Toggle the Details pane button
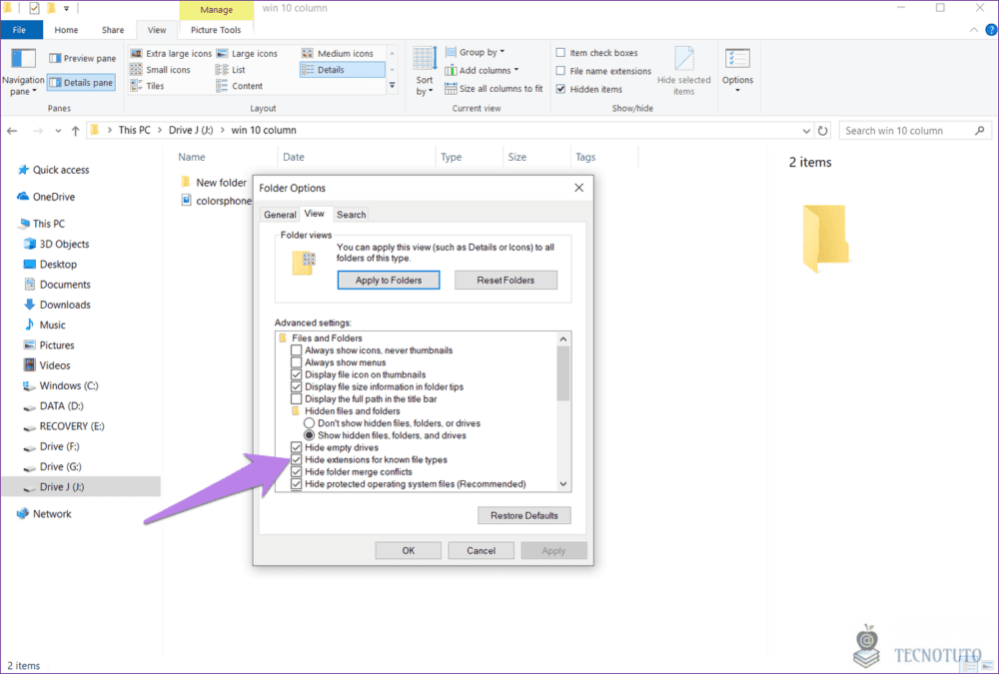The height and width of the screenshot is (674, 999). click(82, 82)
